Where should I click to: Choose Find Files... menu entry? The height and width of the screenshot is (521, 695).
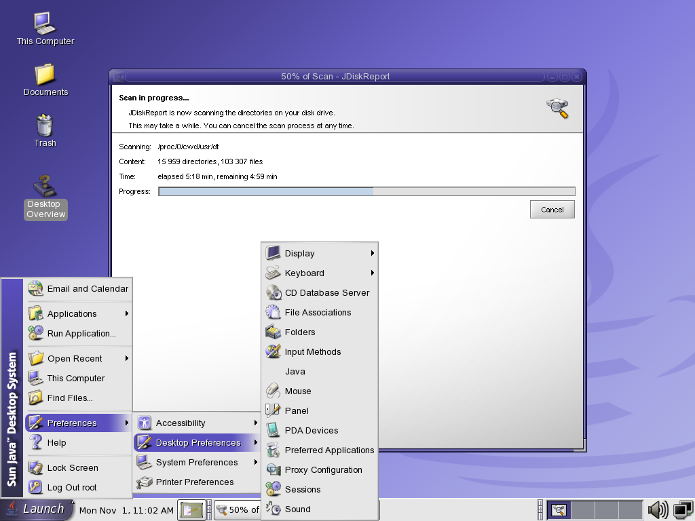pos(79,398)
